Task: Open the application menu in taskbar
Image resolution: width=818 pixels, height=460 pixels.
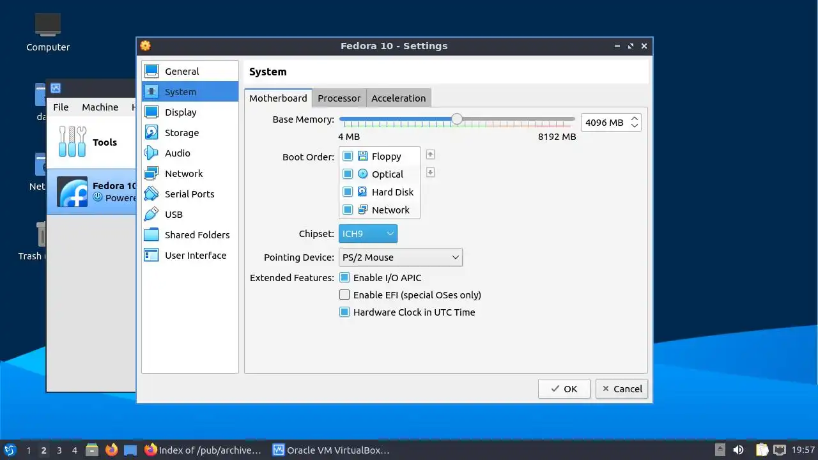Action: click(x=10, y=450)
